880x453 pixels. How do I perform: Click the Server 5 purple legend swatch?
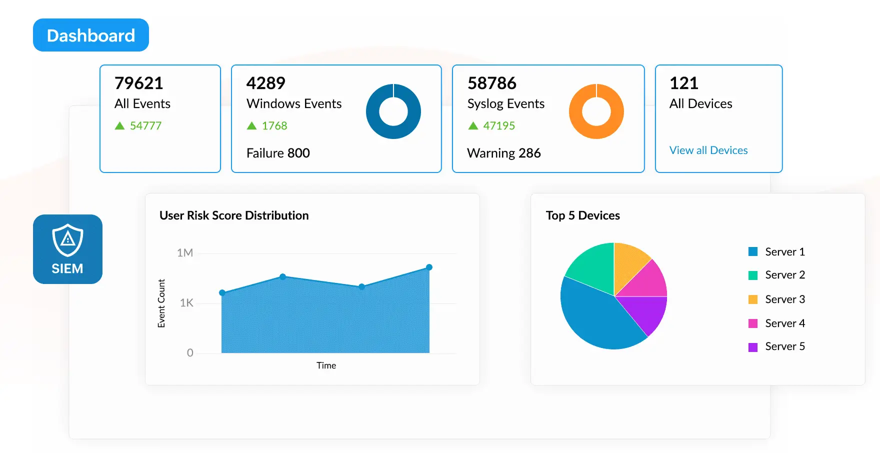pos(753,347)
